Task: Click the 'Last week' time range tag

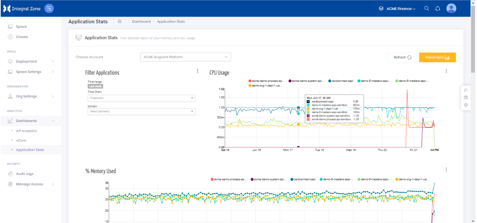Action: (95, 86)
